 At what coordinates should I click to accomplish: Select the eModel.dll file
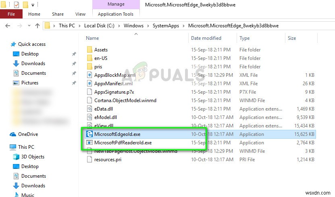[106, 117]
